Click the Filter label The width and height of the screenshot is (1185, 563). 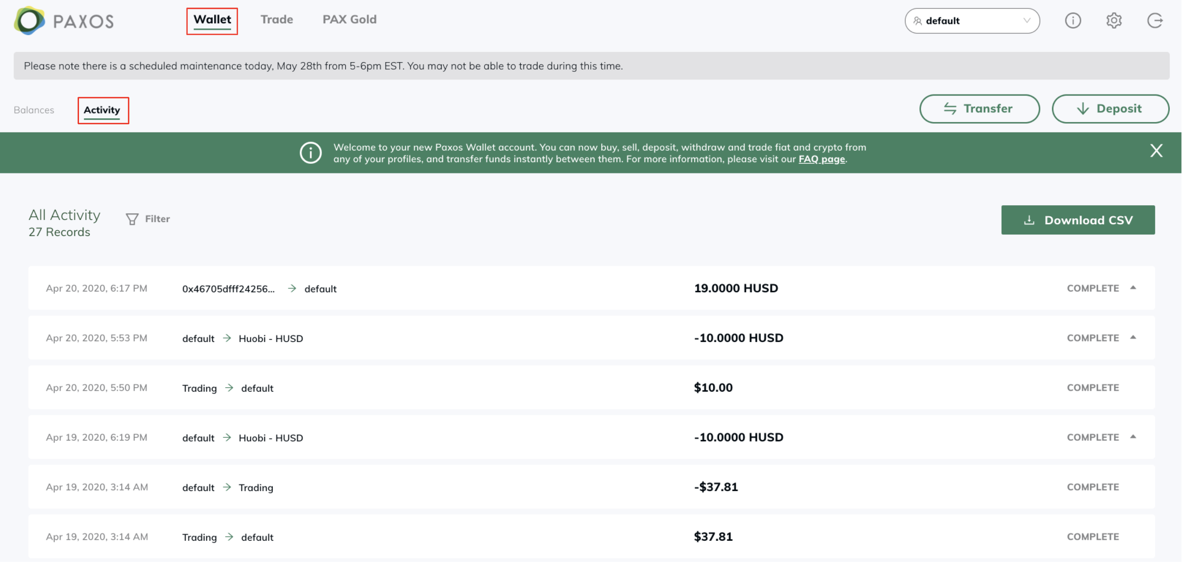pos(157,219)
